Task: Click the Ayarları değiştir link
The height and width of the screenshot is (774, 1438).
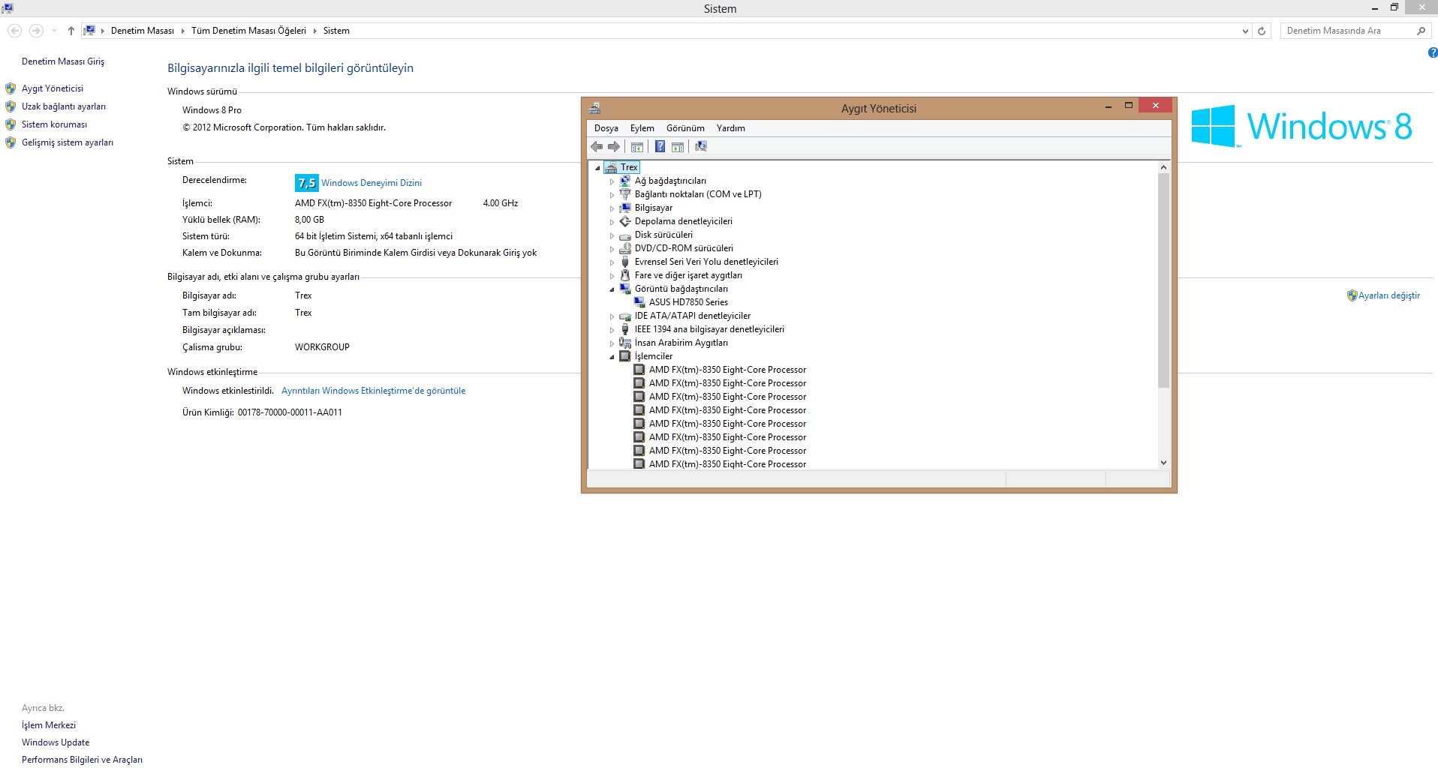Action: 1388,295
